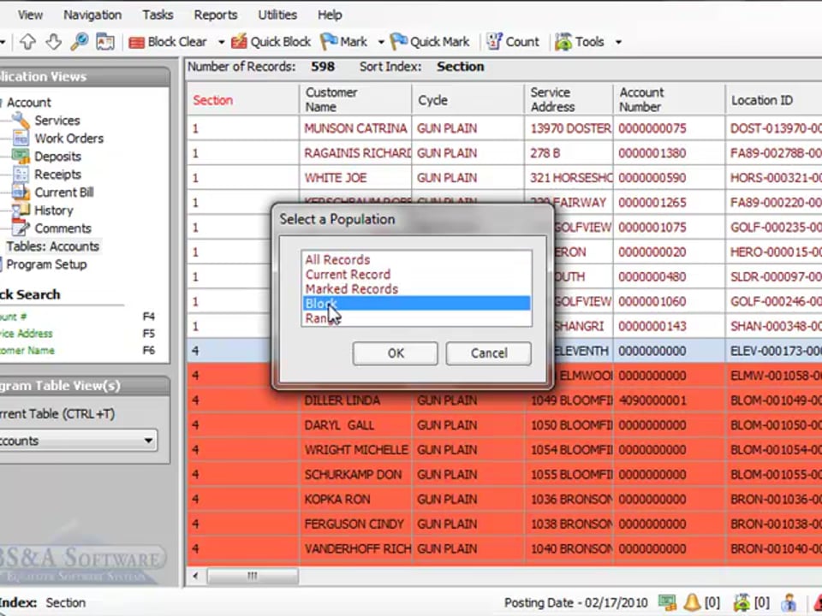Click the magnifying glass search icon
822x616 pixels.
coord(79,42)
